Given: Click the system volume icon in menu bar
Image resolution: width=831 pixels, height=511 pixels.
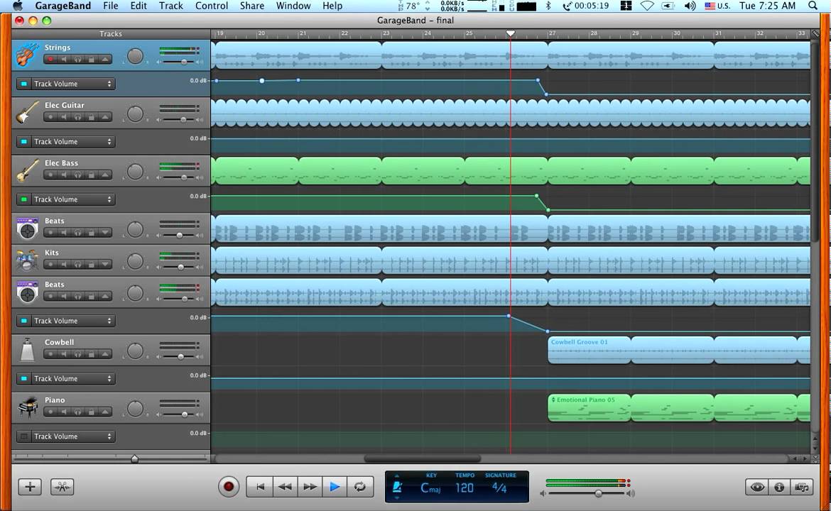Looking at the screenshot, I should pyautogui.click(x=690, y=6).
